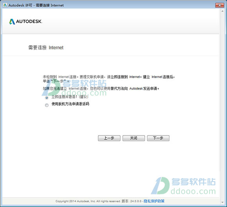Open the 隐私保护政策 link
This screenshot has width=227, height=207.
tap(154, 201)
